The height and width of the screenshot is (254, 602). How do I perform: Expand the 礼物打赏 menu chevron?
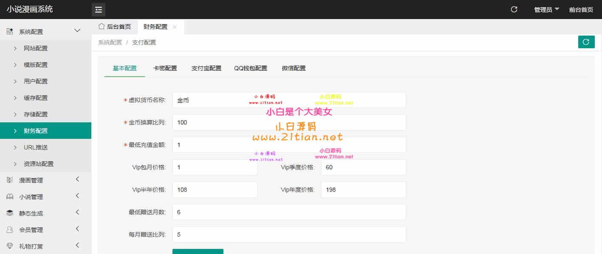pos(77,246)
